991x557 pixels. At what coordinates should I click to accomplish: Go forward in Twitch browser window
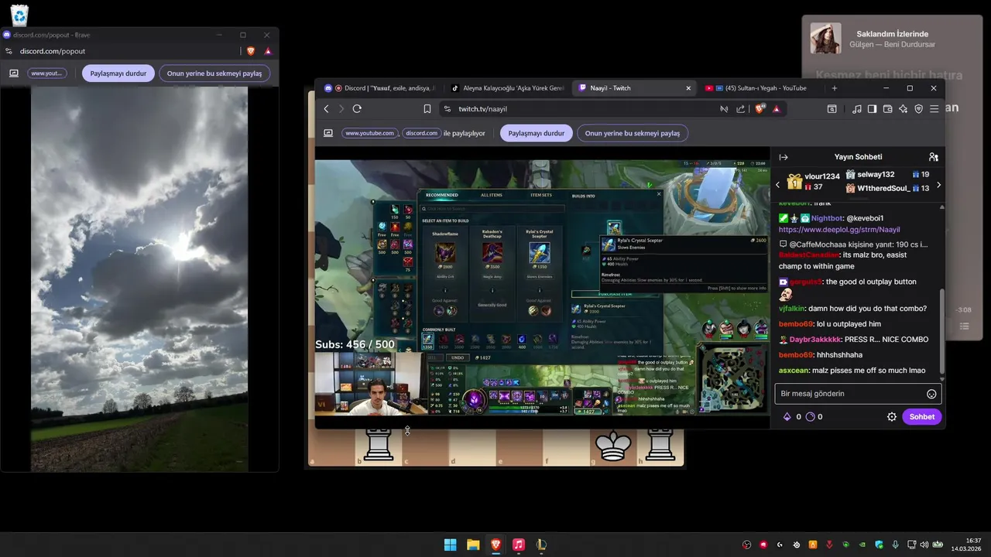click(x=341, y=109)
